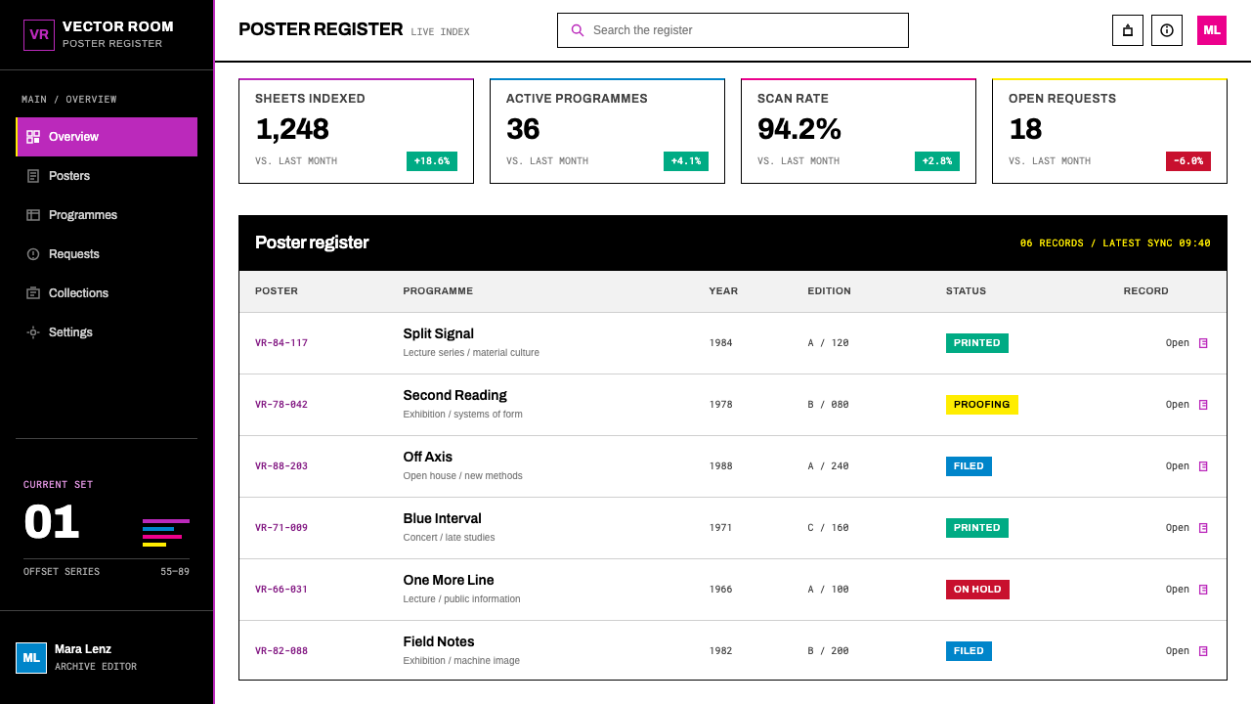
Task: Go to Posters in the sidebar
Action: pos(107,176)
